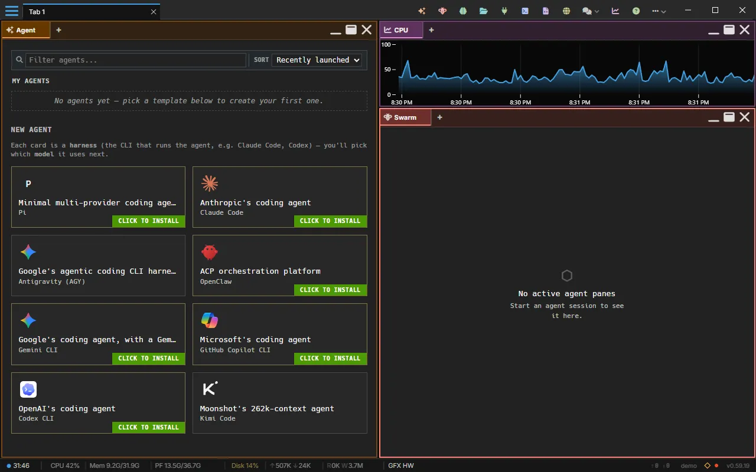Click the Claude Code starburst logo
Viewport: 756px width, 472px height.
(x=209, y=183)
